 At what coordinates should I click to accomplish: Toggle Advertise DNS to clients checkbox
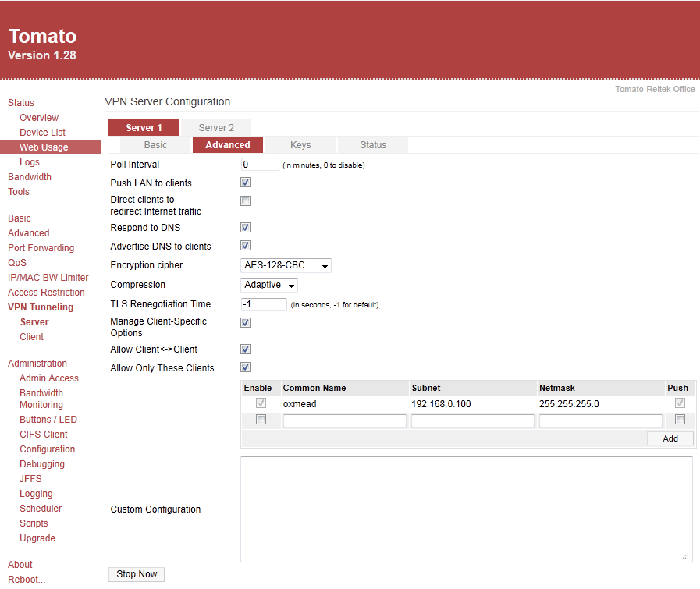(245, 246)
